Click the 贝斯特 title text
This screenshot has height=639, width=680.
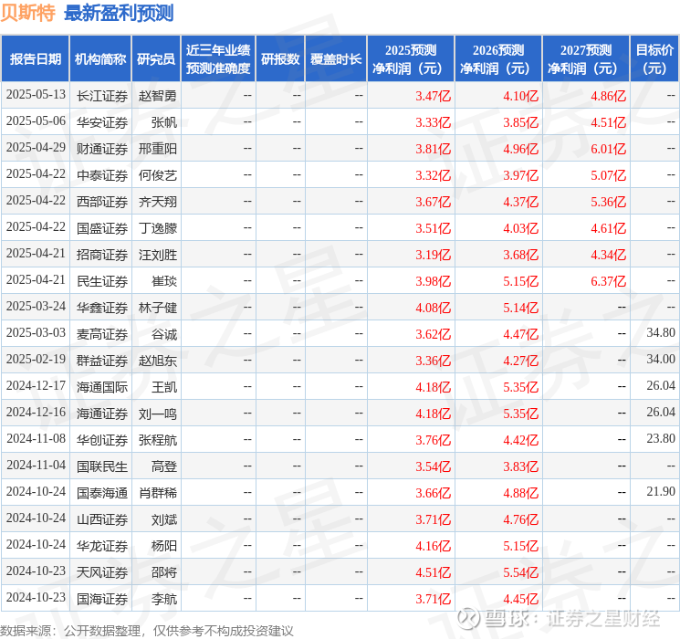[x=28, y=13]
